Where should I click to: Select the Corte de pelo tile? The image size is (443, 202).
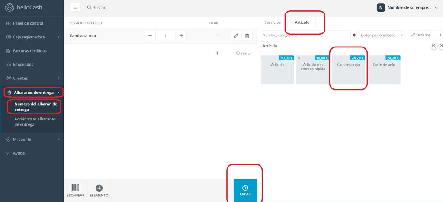click(384, 70)
